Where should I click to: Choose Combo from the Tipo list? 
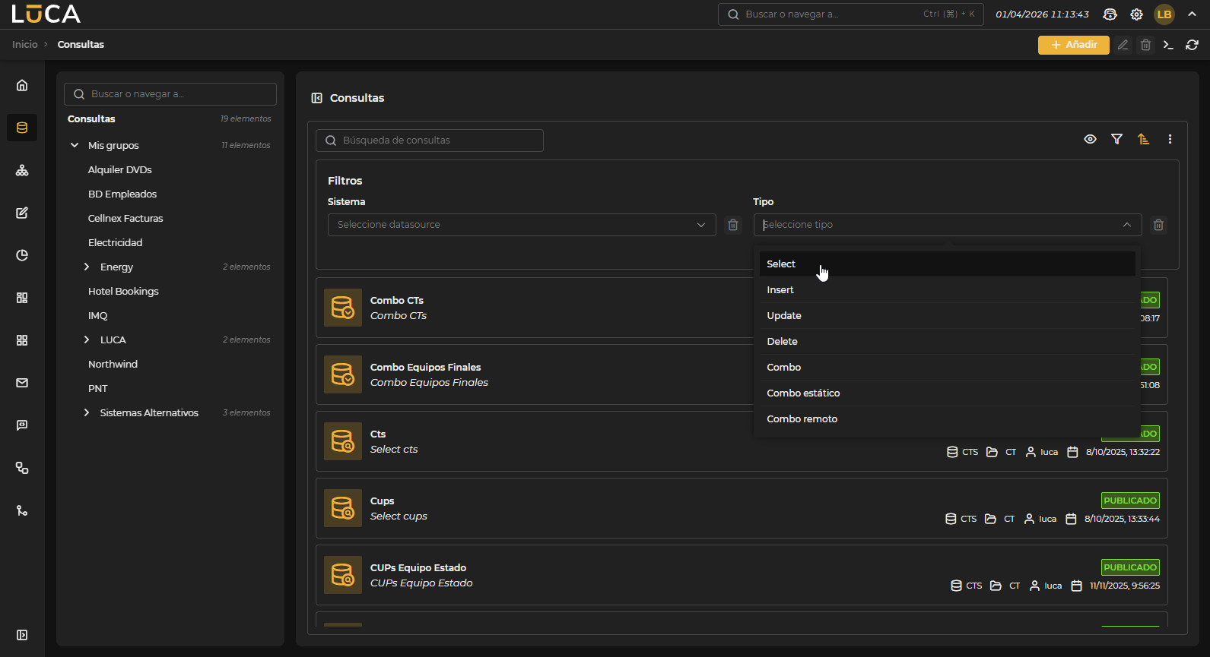(947, 368)
